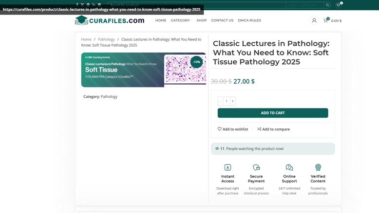Click the Secure Payment wallet icon
379x213 pixels.
point(256,167)
